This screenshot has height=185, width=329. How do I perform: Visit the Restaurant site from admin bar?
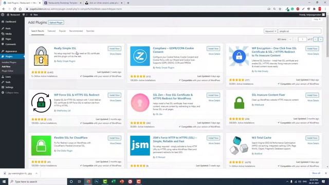[13, 15]
